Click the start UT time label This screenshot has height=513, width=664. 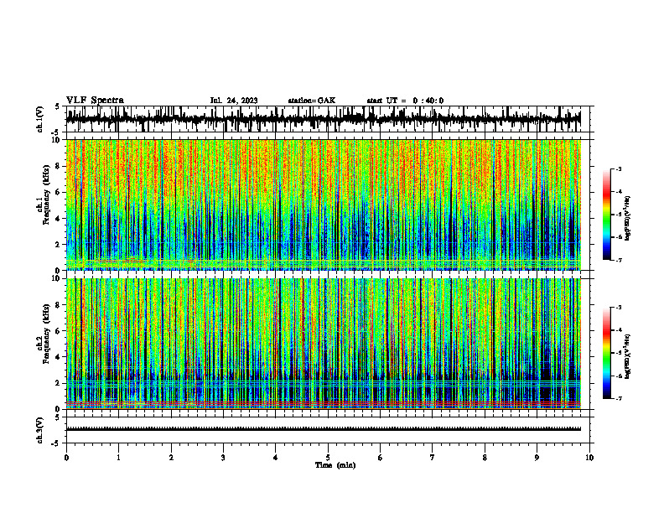coord(405,101)
